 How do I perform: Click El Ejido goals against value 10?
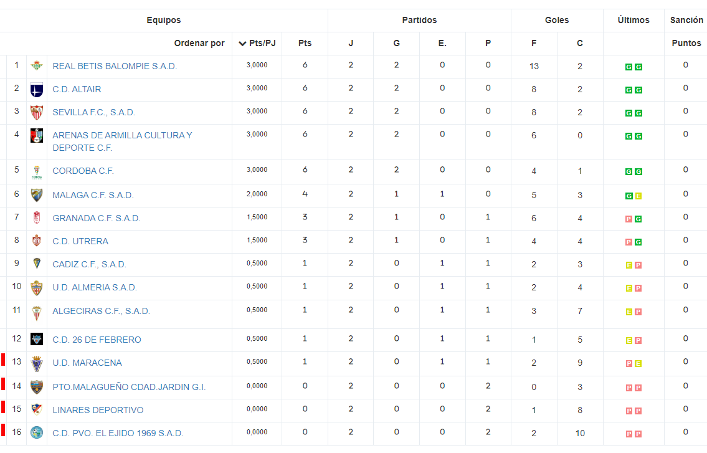(x=580, y=433)
